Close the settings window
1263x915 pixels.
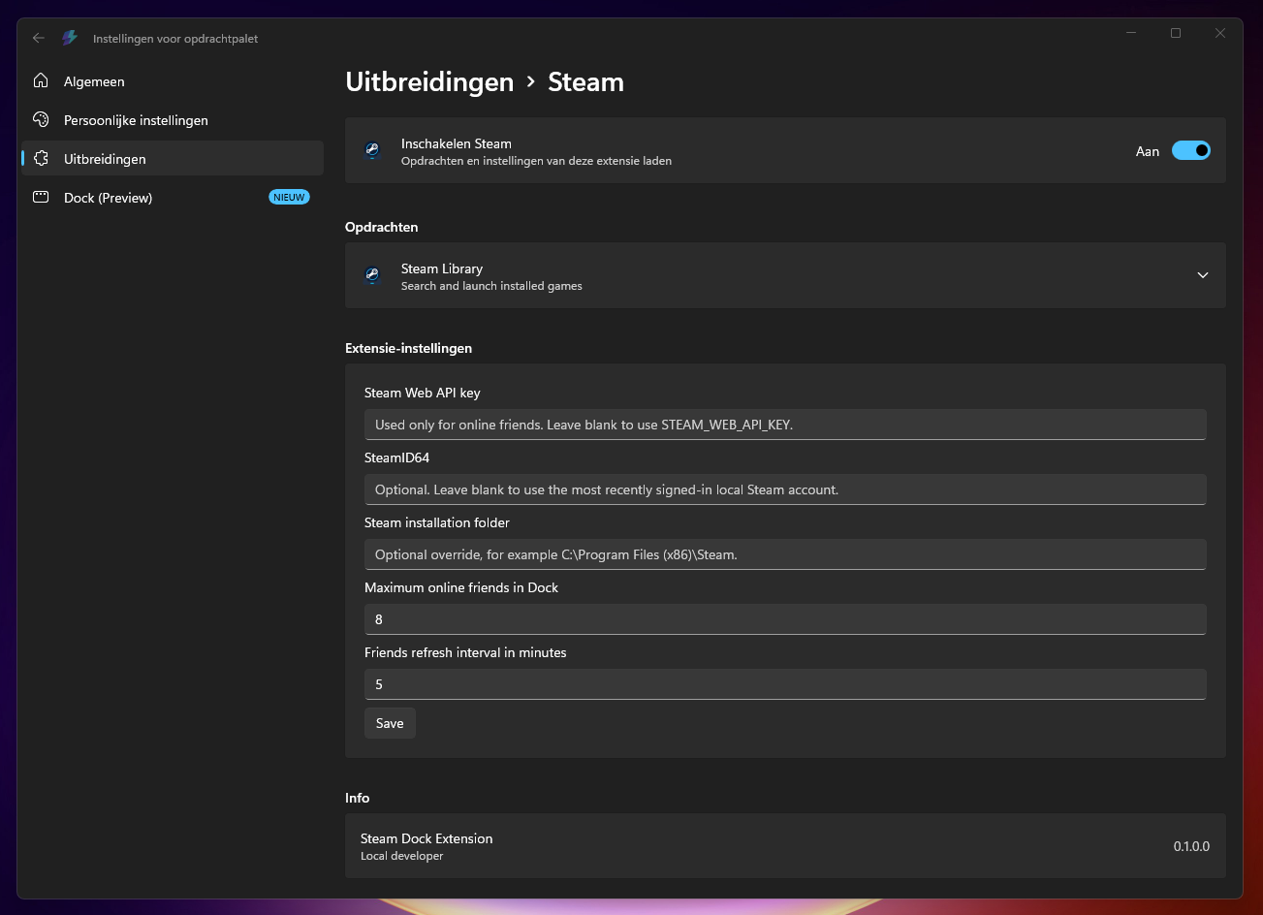(1220, 33)
